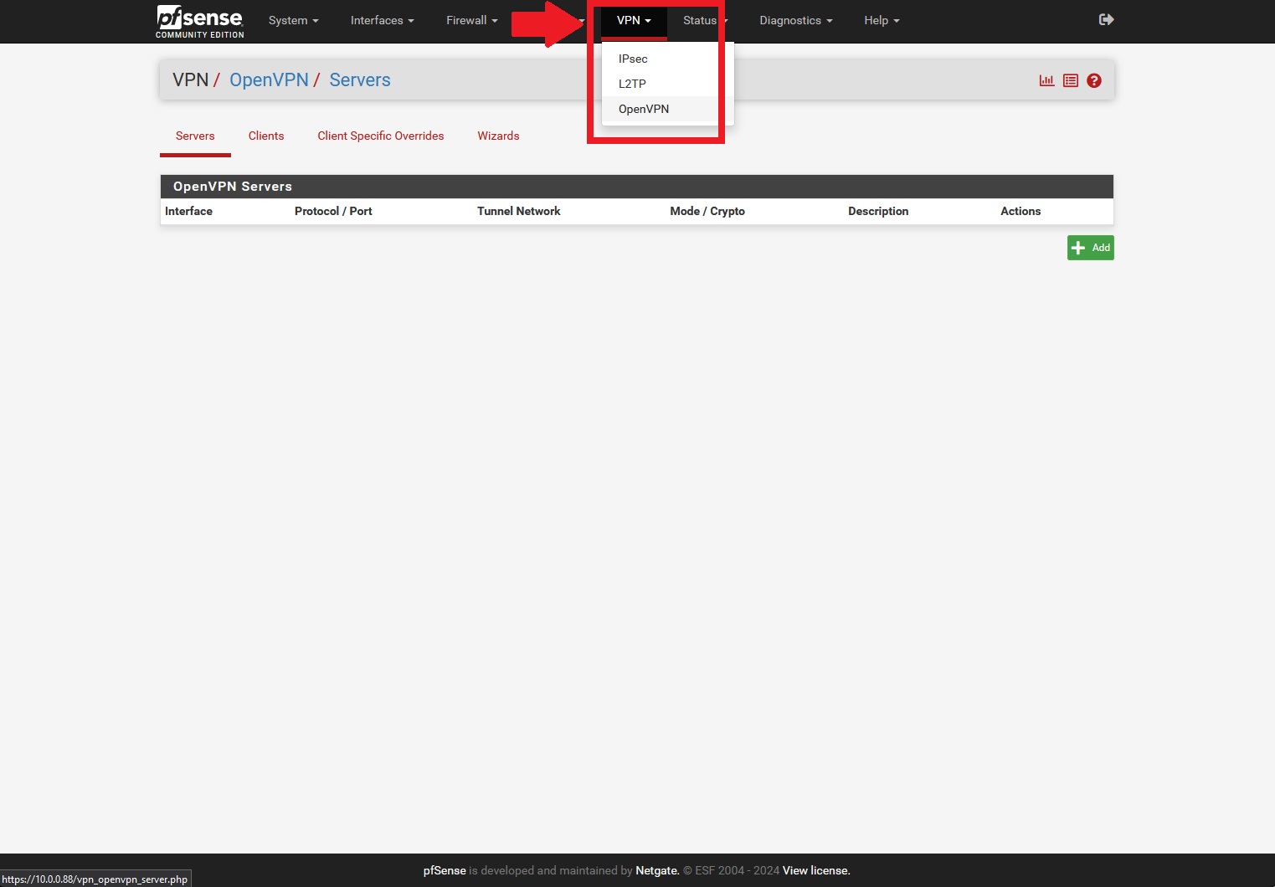Screen dimensions: 1275x887
Task: Open the Status dropdown menu
Action: click(x=705, y=20)
